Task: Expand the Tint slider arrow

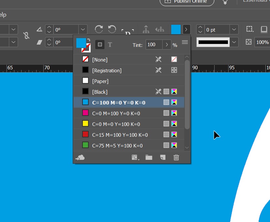Action: coord(167,45)
